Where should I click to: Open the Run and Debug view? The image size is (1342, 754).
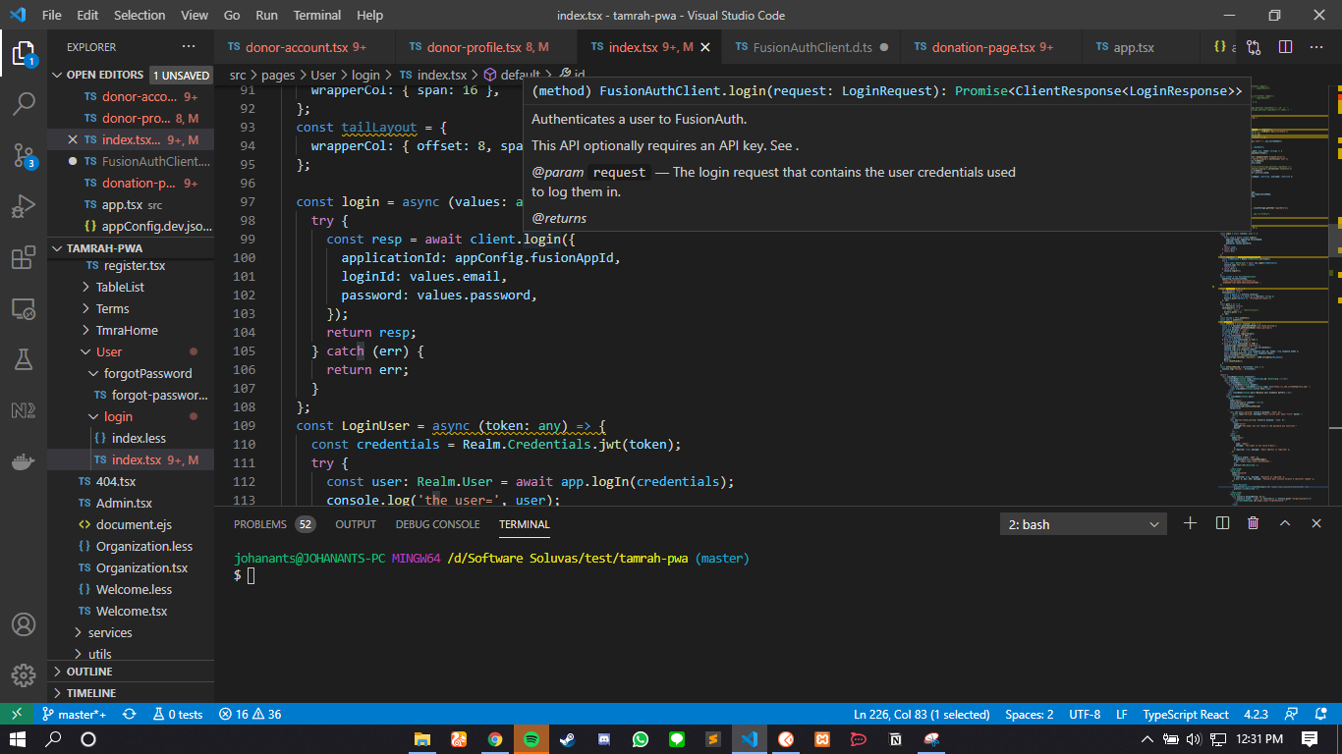pyautogui.click(x=24, y=205)
